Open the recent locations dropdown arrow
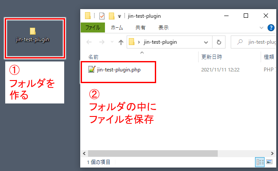278x171 pixels. click(x=112, y=42)
